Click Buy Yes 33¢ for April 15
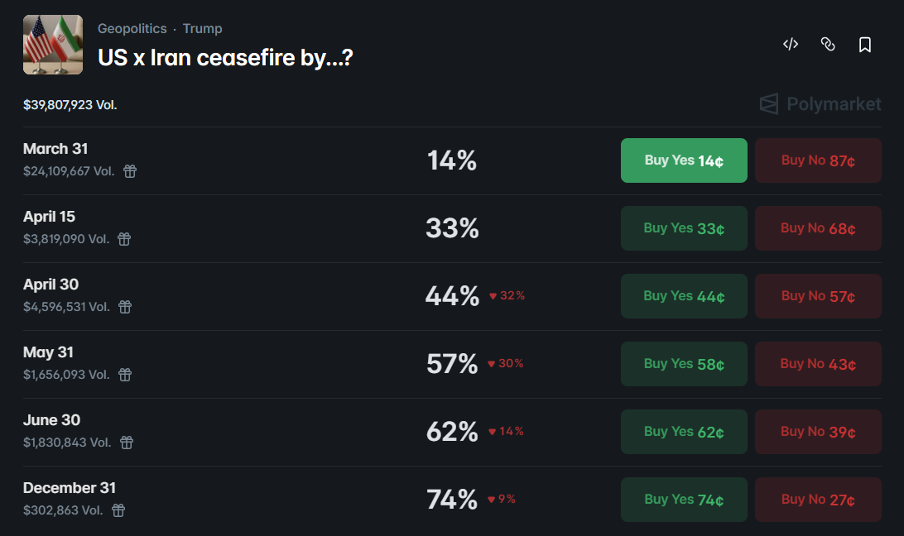This screenshot has height=536, width=904. point(684,227)
